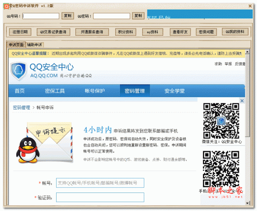Click the QQ号码 input field
Viewport: 257px width, 211px height.
tap(41, 16)
